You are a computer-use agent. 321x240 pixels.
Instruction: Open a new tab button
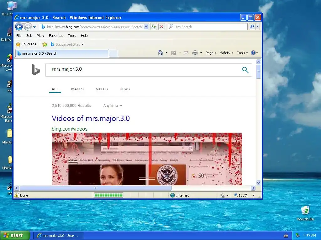pyautogui.click(x=113, y=53)
